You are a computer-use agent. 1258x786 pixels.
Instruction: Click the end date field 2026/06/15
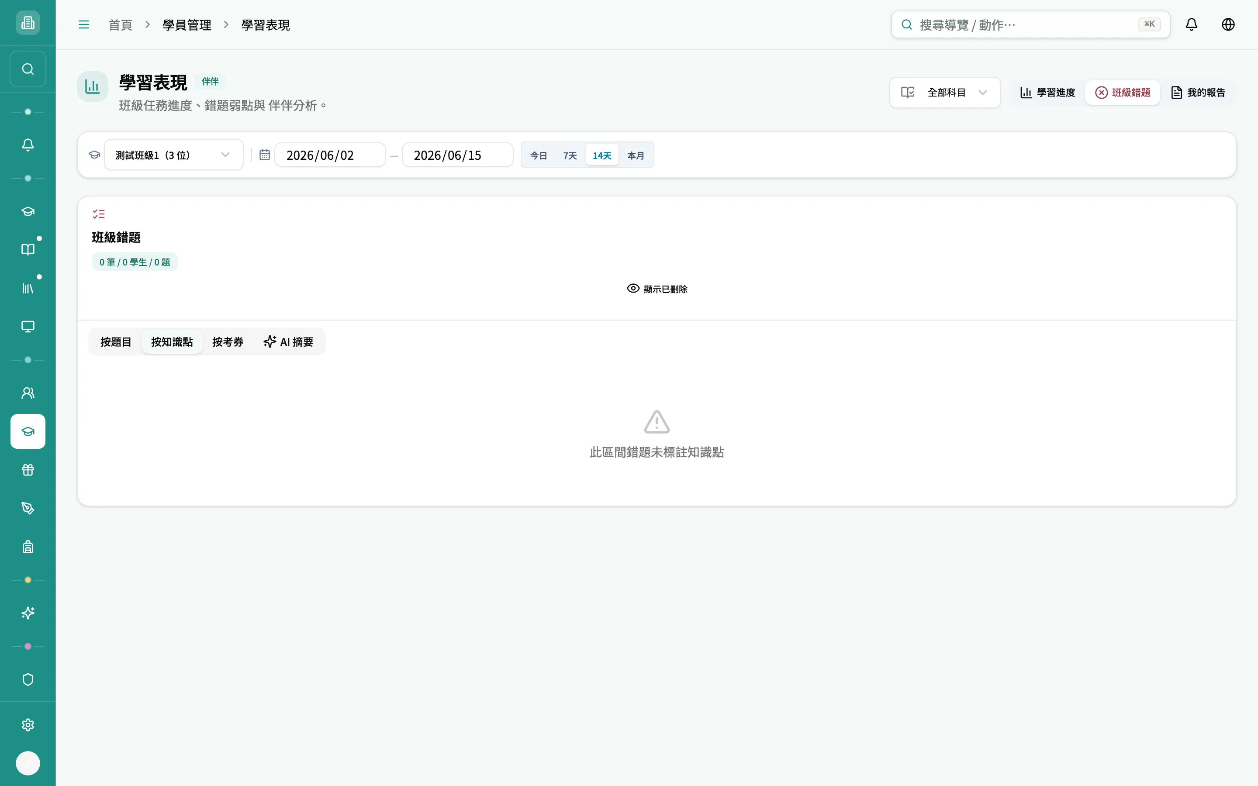coord(457,155)
